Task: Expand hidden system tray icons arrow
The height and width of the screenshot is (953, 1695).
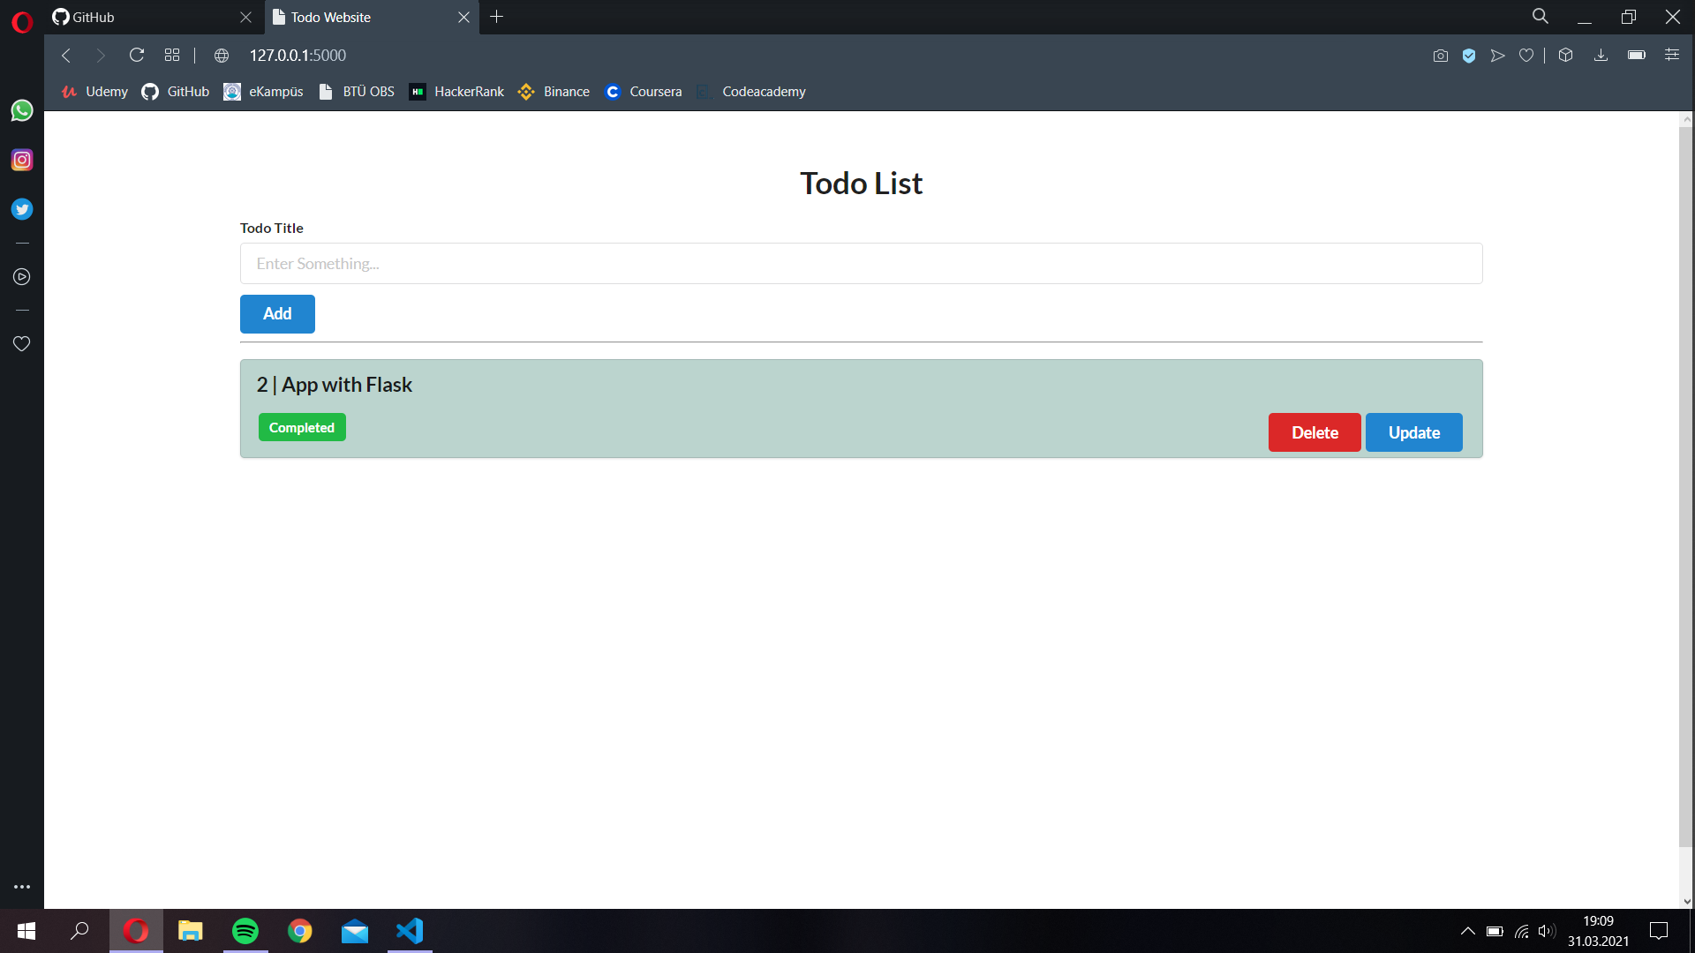Action: 1467,931
